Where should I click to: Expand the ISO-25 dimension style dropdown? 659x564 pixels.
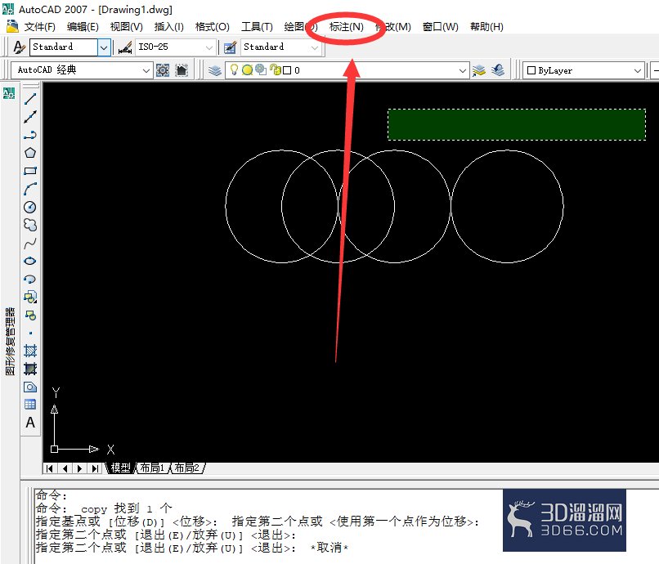pyautogui.click(x=208, y=47)
